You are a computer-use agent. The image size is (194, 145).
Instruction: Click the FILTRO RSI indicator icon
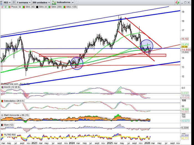[2, 135]
